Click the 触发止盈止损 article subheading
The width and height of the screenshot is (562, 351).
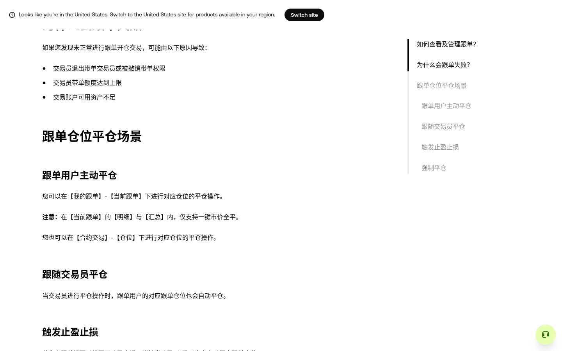tap(70, 332)
